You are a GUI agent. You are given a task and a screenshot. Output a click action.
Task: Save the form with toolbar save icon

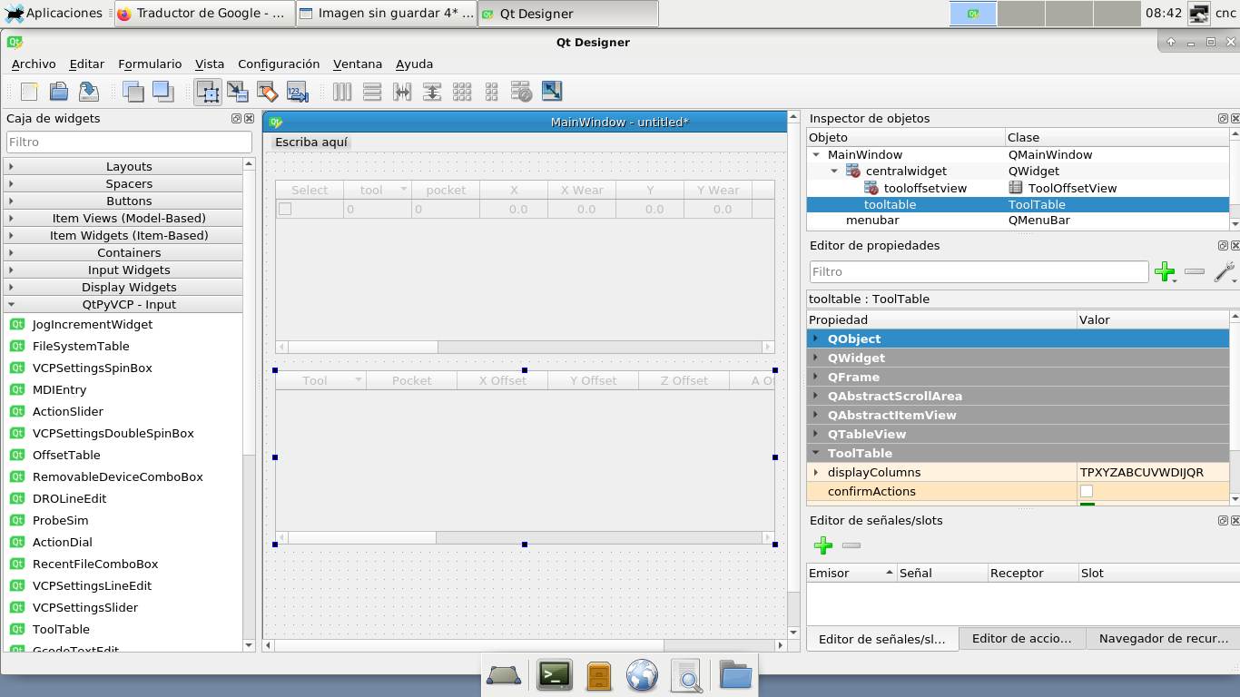point(88,91)
